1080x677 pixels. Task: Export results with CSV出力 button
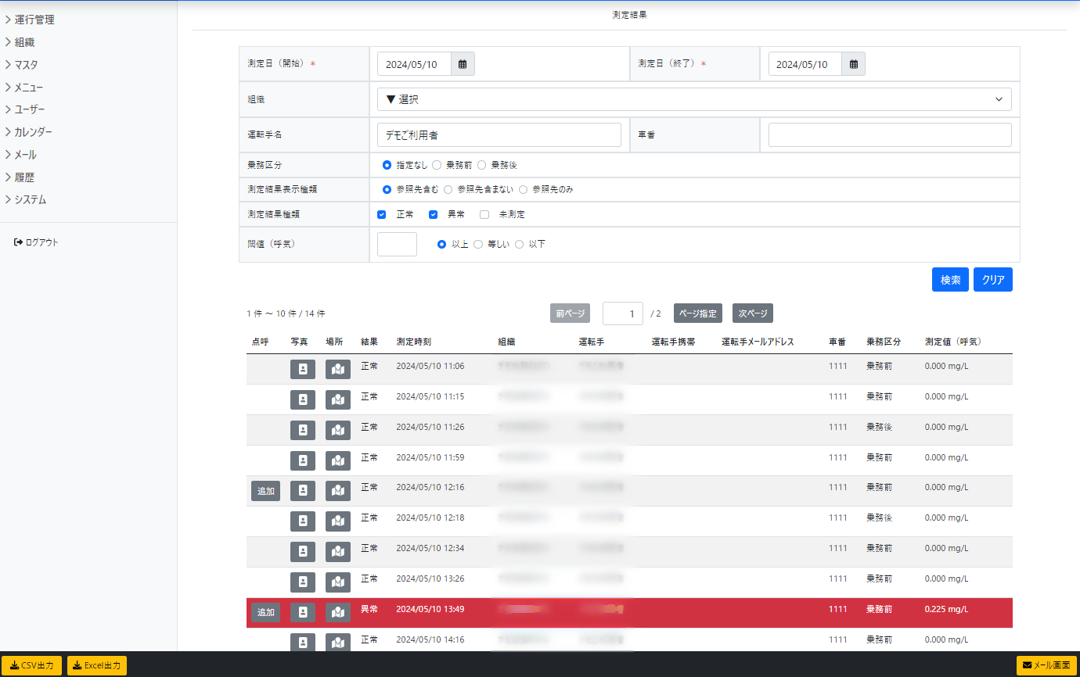point(31,666)
